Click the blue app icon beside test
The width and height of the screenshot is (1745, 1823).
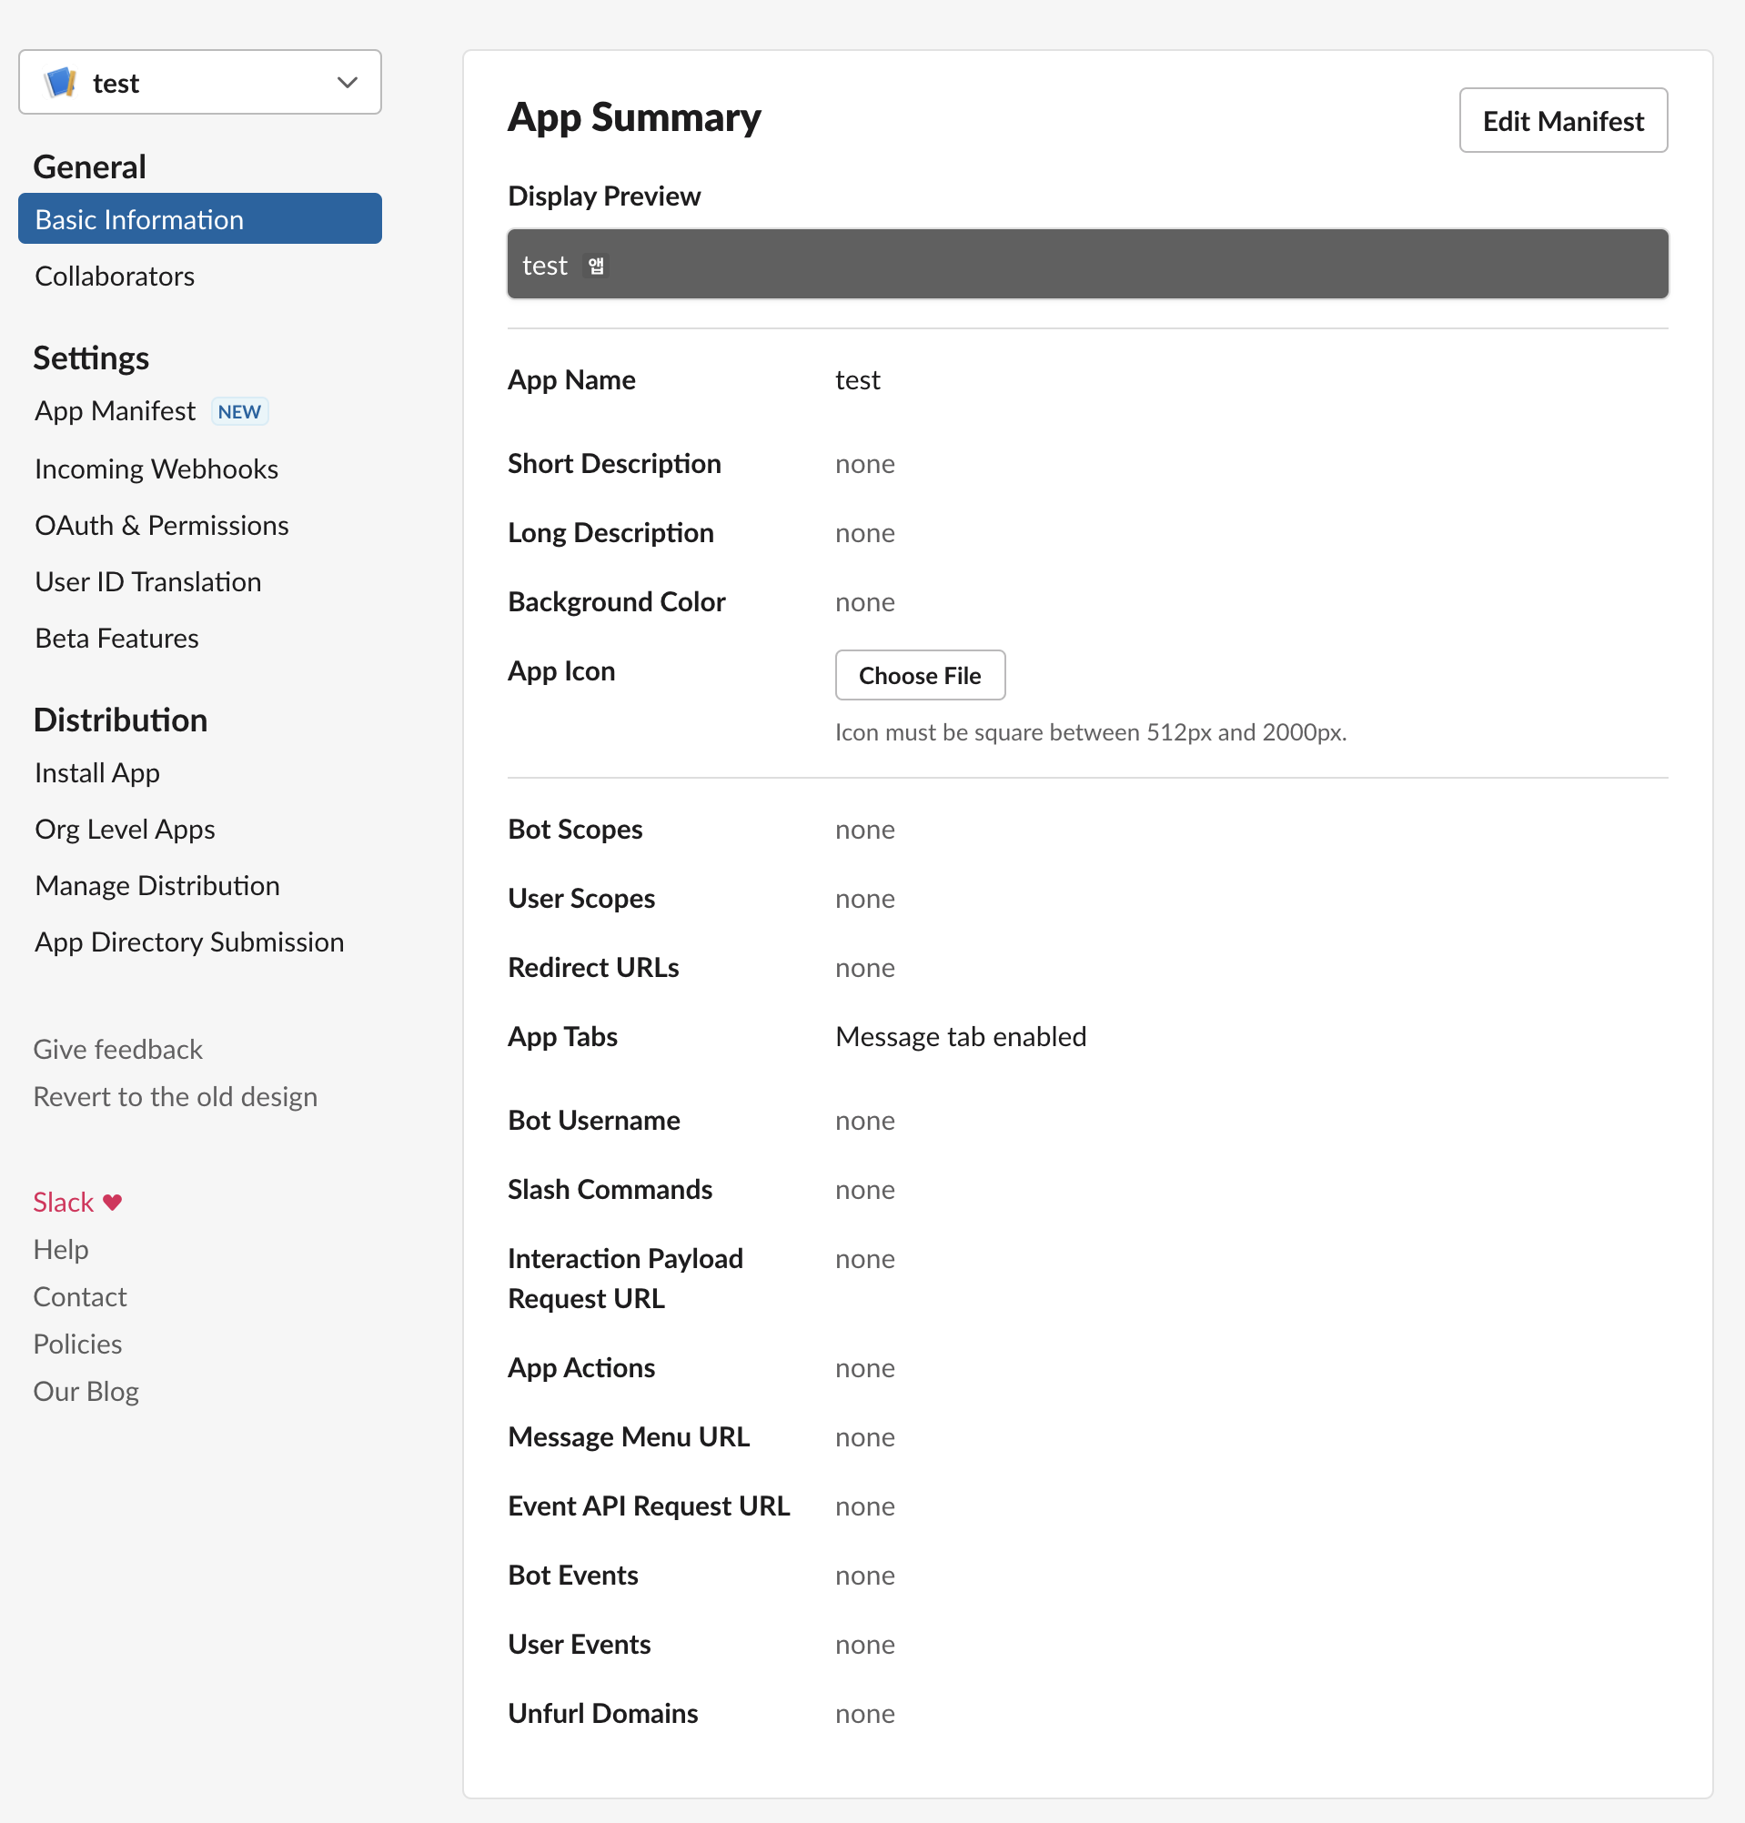pyautogui.click(x=61, y=83)
